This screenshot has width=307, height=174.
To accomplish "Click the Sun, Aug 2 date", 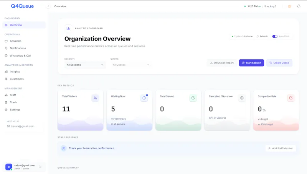I will [x=271, y=7].
